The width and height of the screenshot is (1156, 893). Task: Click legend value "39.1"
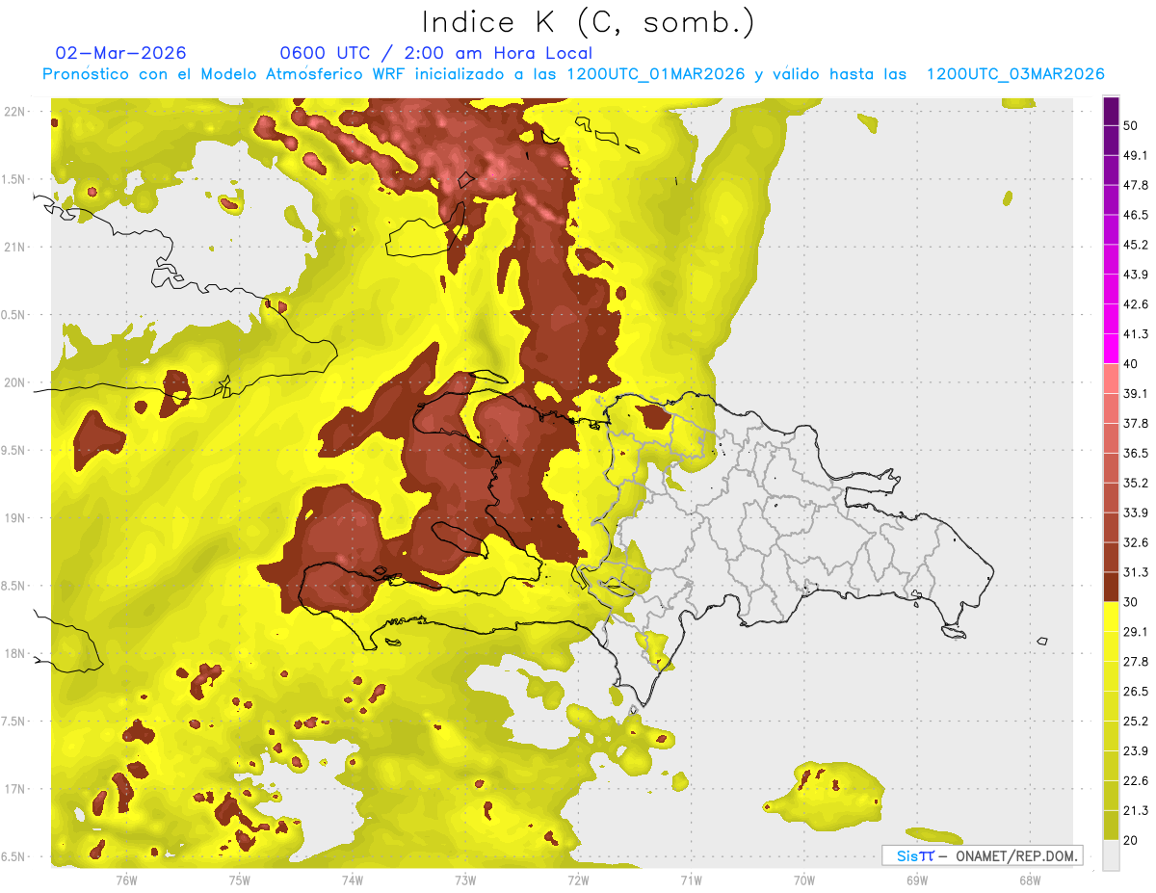pos(1136,394)
